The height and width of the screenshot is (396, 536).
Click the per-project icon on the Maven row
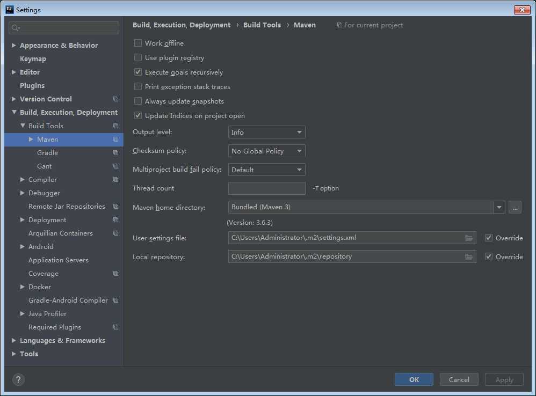[x=116, y=140]
